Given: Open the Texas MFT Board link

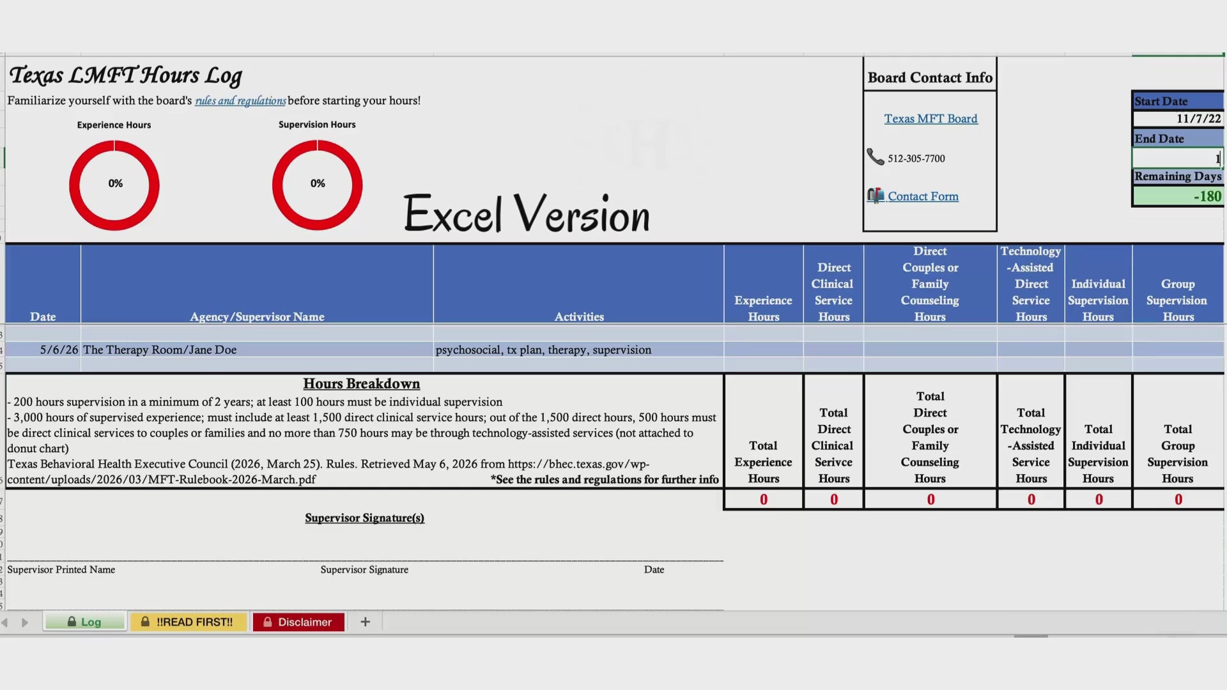Looking at the screenshot, I should pos(930,118).
